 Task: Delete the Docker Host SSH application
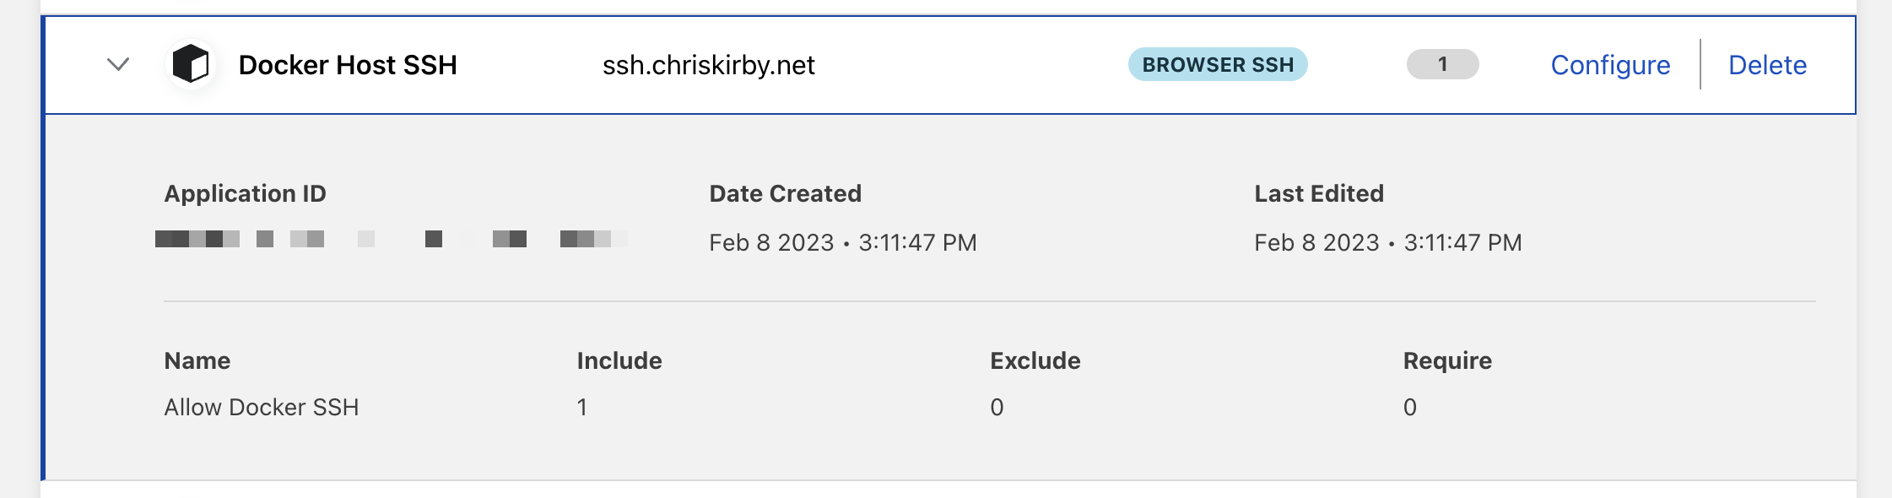point(1767,65)
